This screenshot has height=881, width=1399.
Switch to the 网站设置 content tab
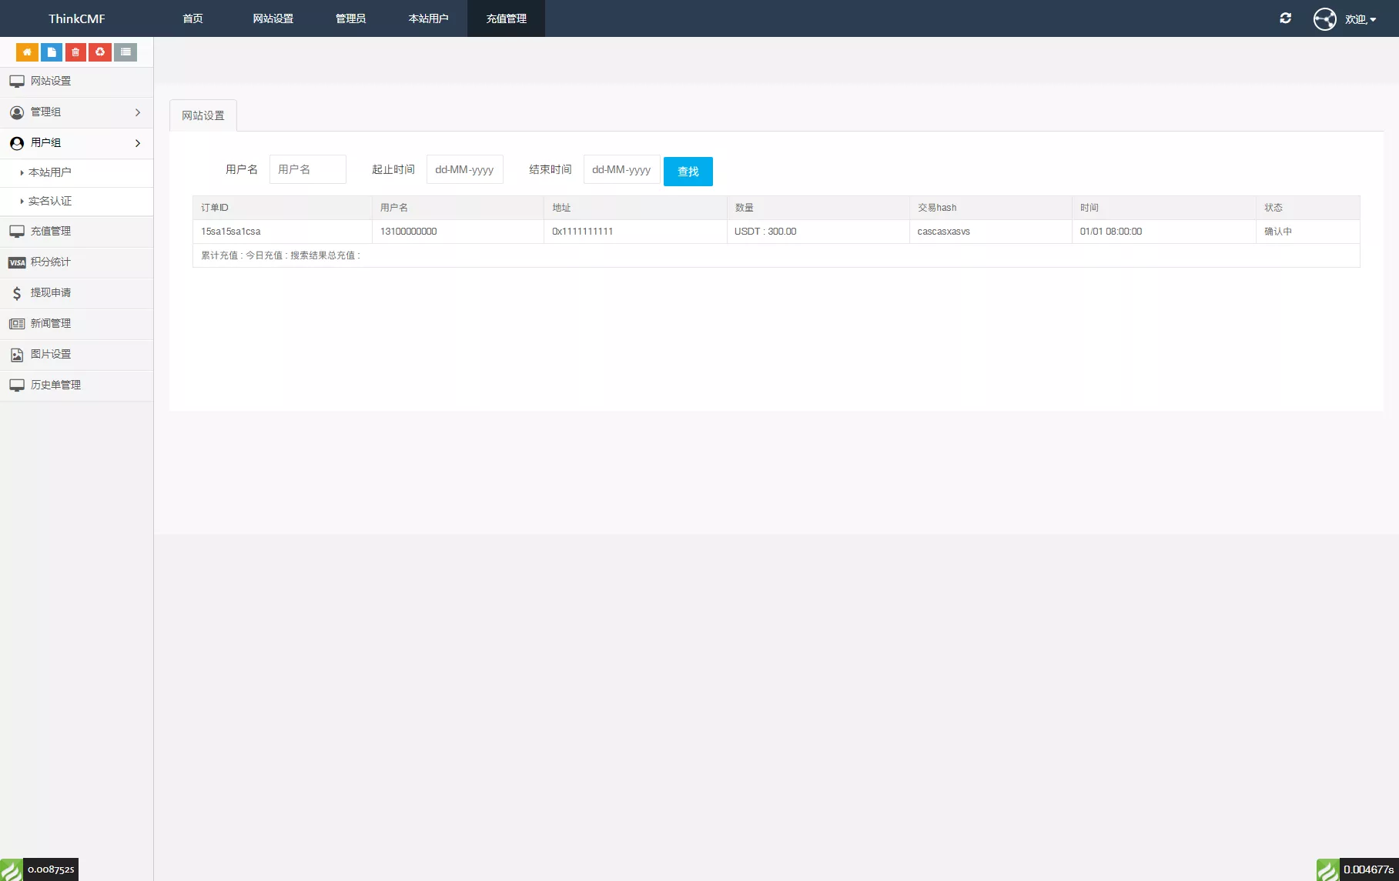point(203,115)
